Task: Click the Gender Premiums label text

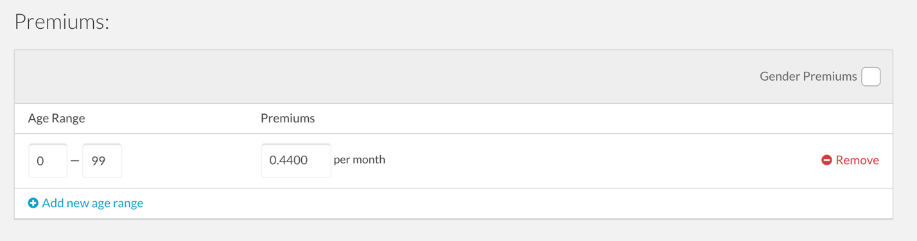Action: [x=808, y=77]
